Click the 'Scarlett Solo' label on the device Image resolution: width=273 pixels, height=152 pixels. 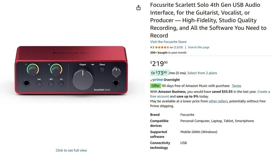(x=102, y=90)
